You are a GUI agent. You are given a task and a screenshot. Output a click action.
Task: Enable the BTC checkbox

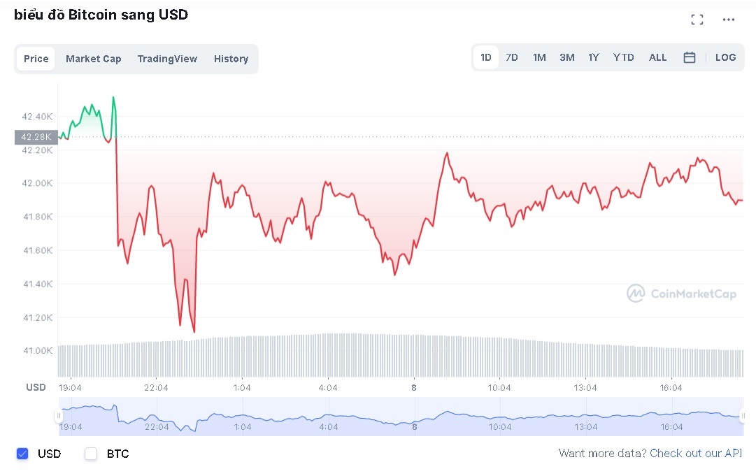(x=91, y=454)
